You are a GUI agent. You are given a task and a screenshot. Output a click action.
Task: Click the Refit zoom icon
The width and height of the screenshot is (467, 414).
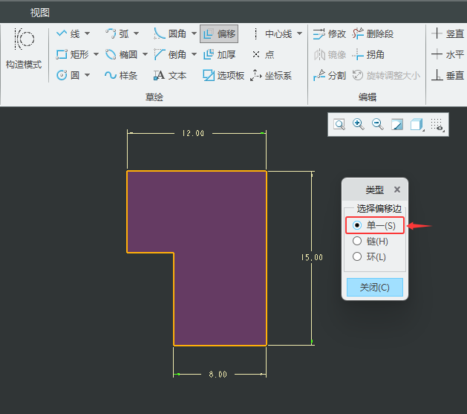[x=339, y=124]
